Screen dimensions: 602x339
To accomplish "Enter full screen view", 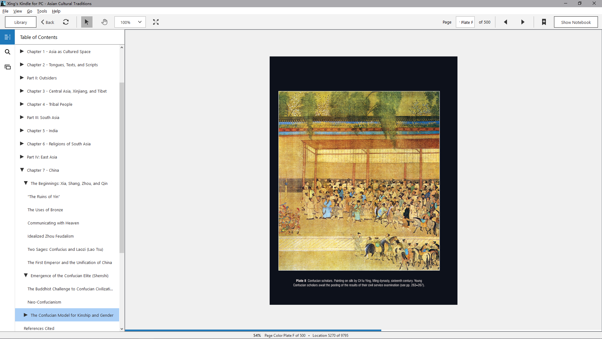I will pos(156,22).
